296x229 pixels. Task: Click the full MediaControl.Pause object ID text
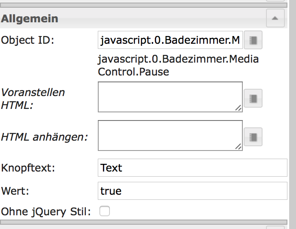[x=178, y=65]
